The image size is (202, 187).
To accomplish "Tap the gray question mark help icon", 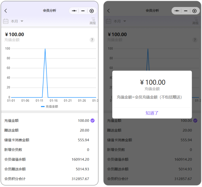I will click(92, 40).
